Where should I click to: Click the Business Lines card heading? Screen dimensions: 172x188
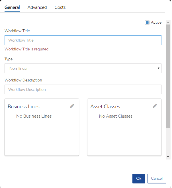(x=24, y=107)
